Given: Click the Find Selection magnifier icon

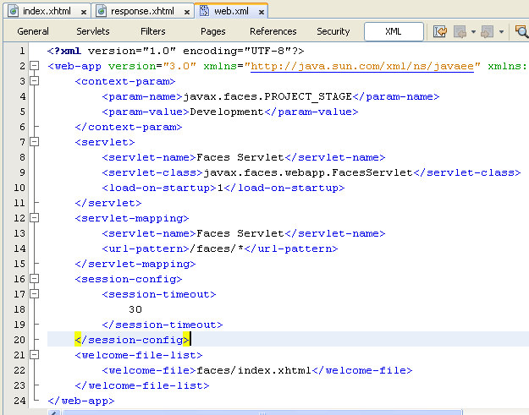Looking at the screenshot, I should [x=521, y=31].
